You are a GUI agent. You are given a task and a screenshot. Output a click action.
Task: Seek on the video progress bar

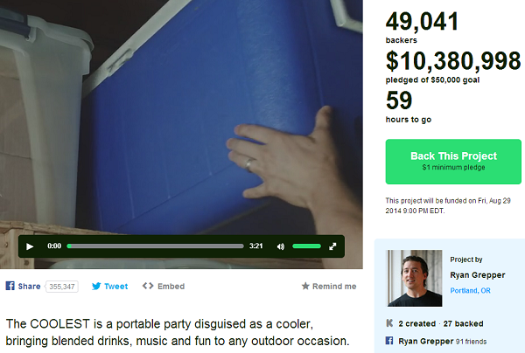click(x=156, y=246)
